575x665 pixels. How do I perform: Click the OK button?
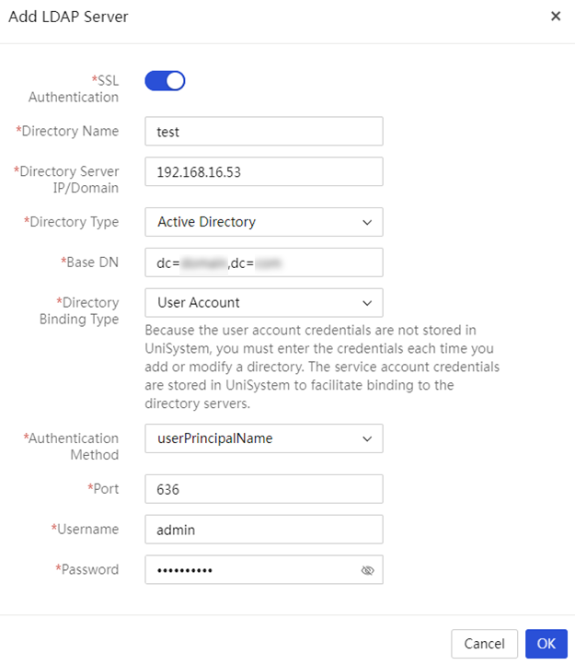[x=546, y=644]
